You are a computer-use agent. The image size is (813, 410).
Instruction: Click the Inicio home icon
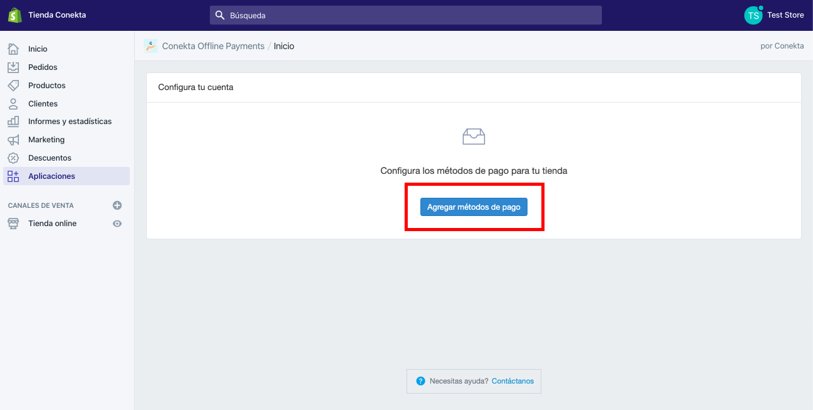13,48
